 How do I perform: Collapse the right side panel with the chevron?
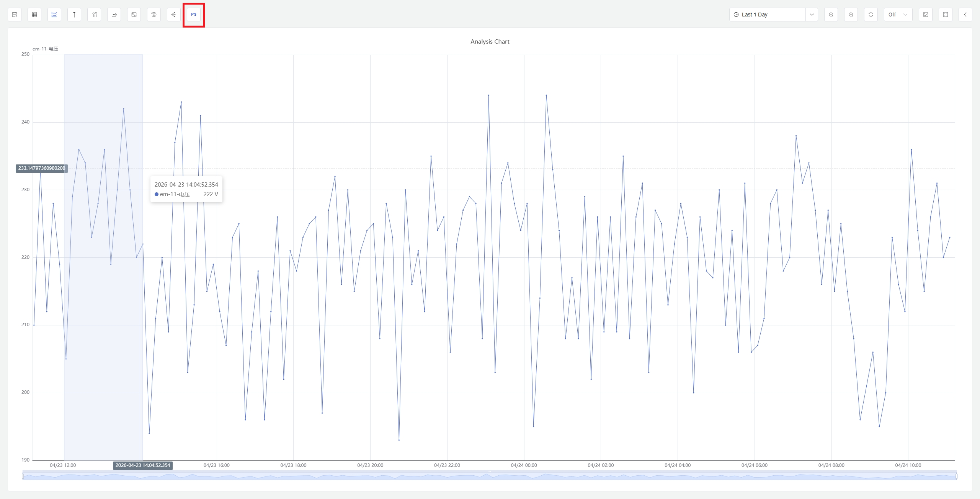click(965, 14)
